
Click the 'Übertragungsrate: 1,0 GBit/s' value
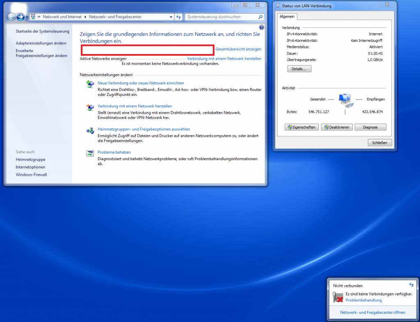375,60
